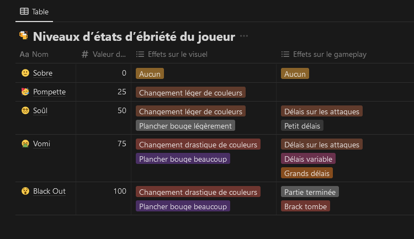Open the Effets sur le visuel column menu
Image resolution: width=414 pixels, height=239 pixels.
tap(178, 54)
